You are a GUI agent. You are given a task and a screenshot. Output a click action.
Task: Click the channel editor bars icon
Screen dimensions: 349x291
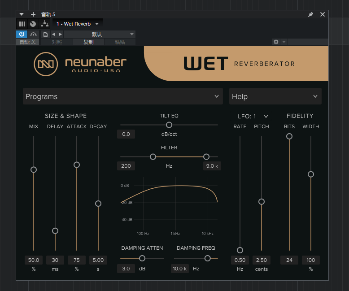click(22, 24)
